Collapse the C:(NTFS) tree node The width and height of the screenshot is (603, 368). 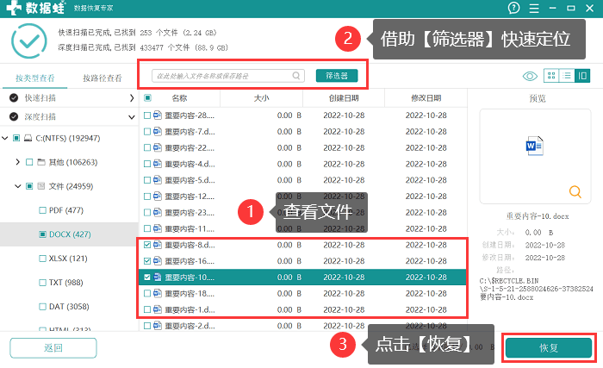(x=5, y=138)
